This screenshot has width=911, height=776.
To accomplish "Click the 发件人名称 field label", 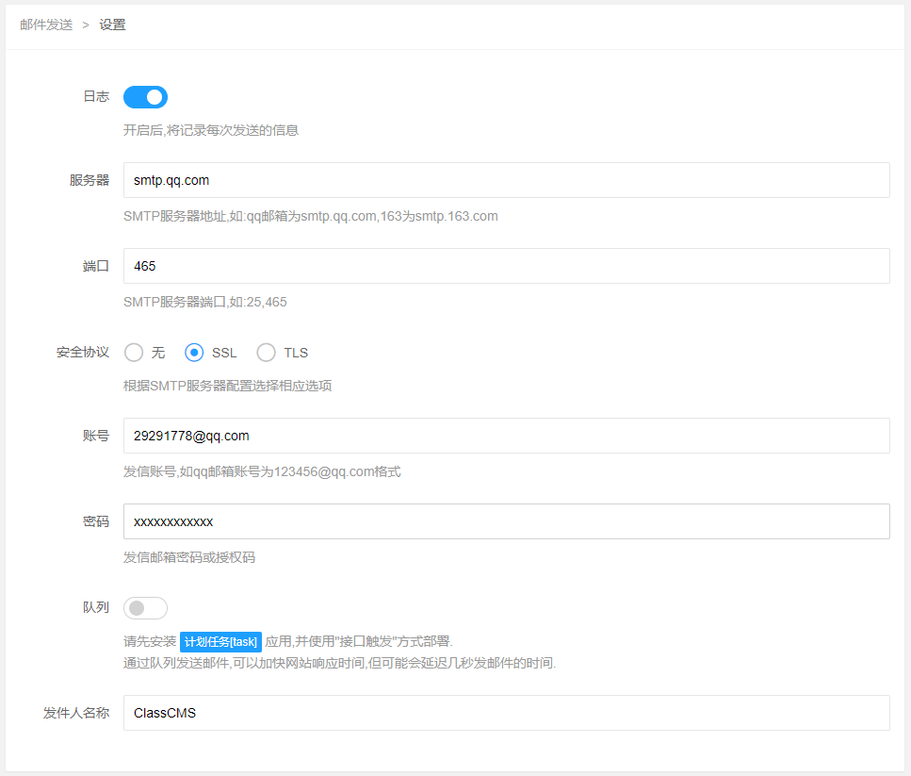I will (x=76, y=713).
